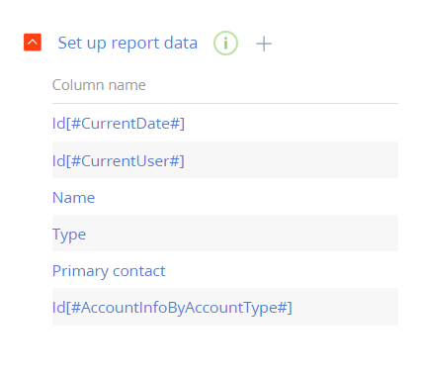Click the Column name header
This screenshot has height=380, width=422.
[x=99, y=85]
